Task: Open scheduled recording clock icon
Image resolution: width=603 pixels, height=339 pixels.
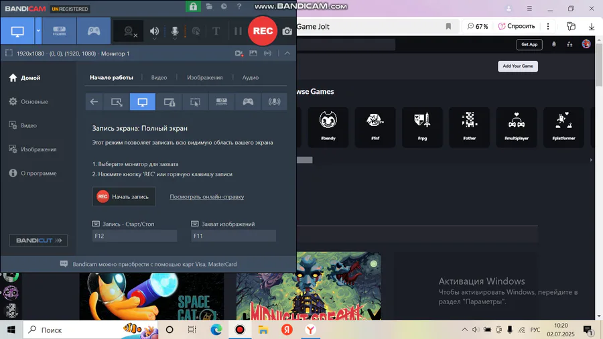Action: [224, 7]
